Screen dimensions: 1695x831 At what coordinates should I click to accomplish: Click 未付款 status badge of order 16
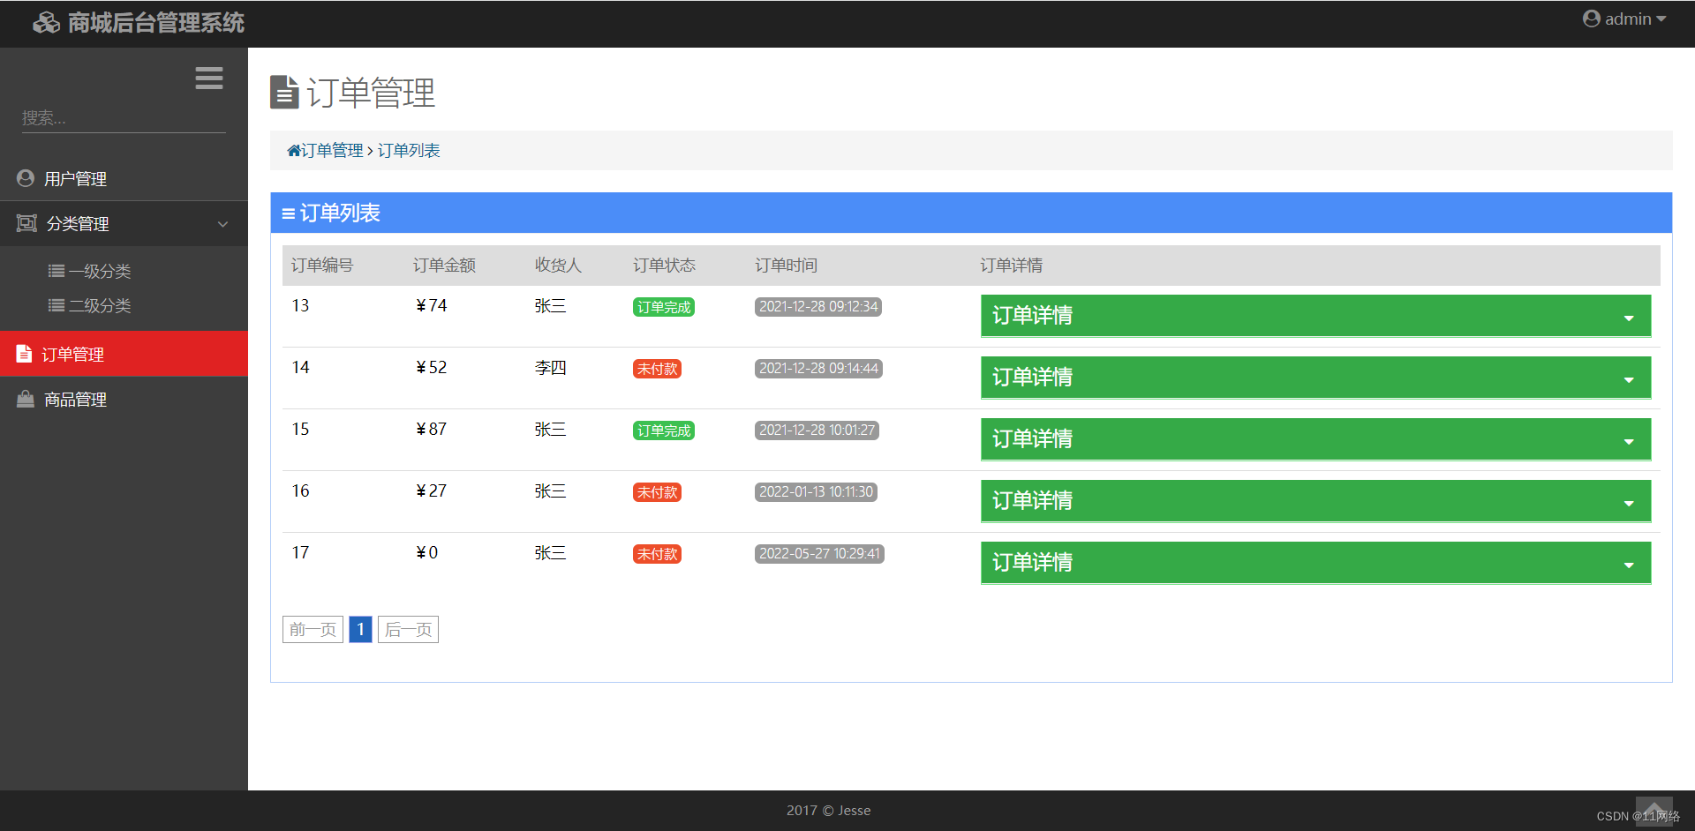[657, 492]
